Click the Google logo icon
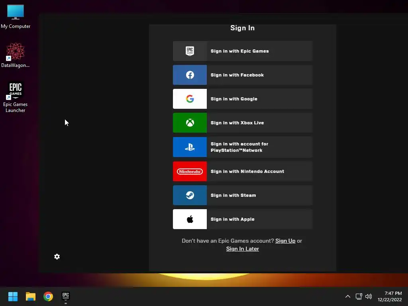Image resolution: width=408 pixels, height=306 pixels. 190,99
